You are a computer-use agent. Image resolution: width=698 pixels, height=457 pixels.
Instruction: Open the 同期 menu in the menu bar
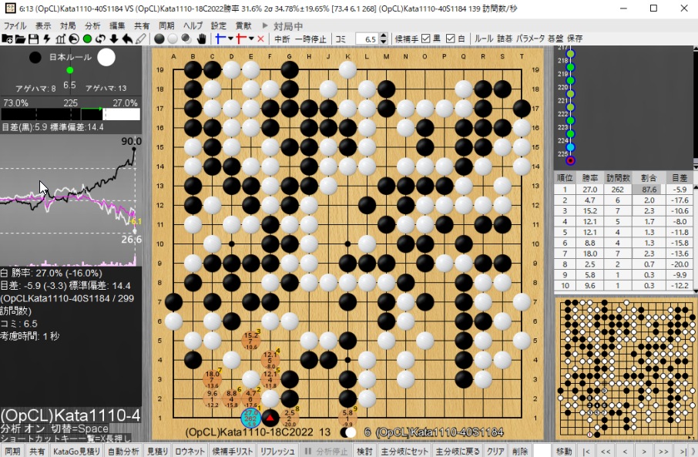pyautogui.click(x=166, y=26)
